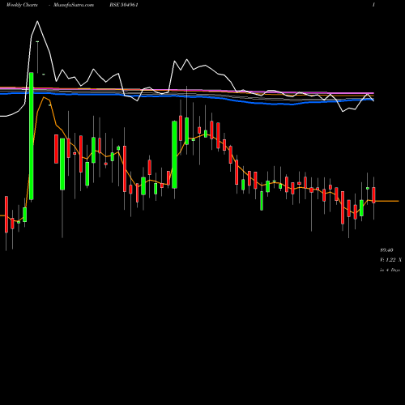The width and height of the screenshot is (405, 405).
Task: Click the "Weekly Charts" title text
Action: (22, 5)
